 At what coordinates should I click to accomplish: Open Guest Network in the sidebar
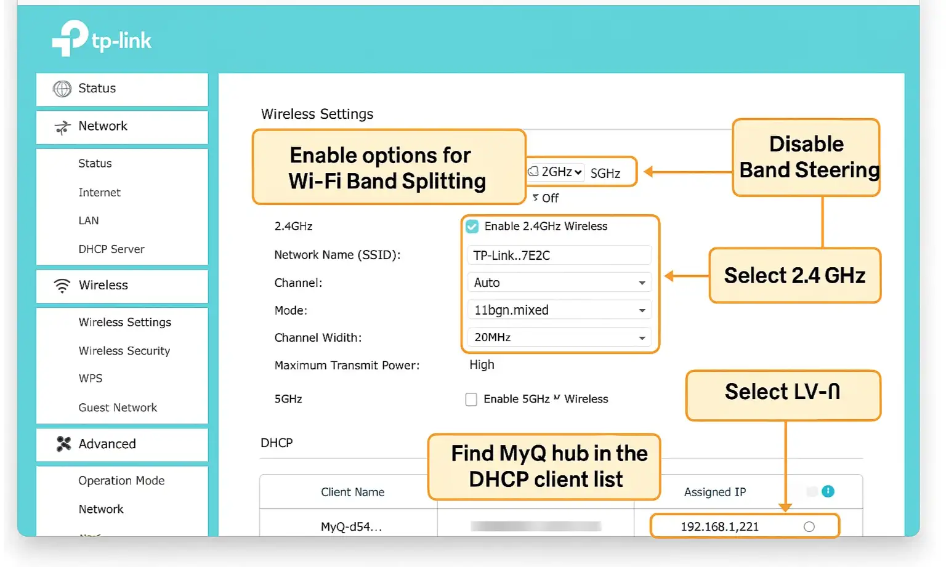[x=118, y=408]
